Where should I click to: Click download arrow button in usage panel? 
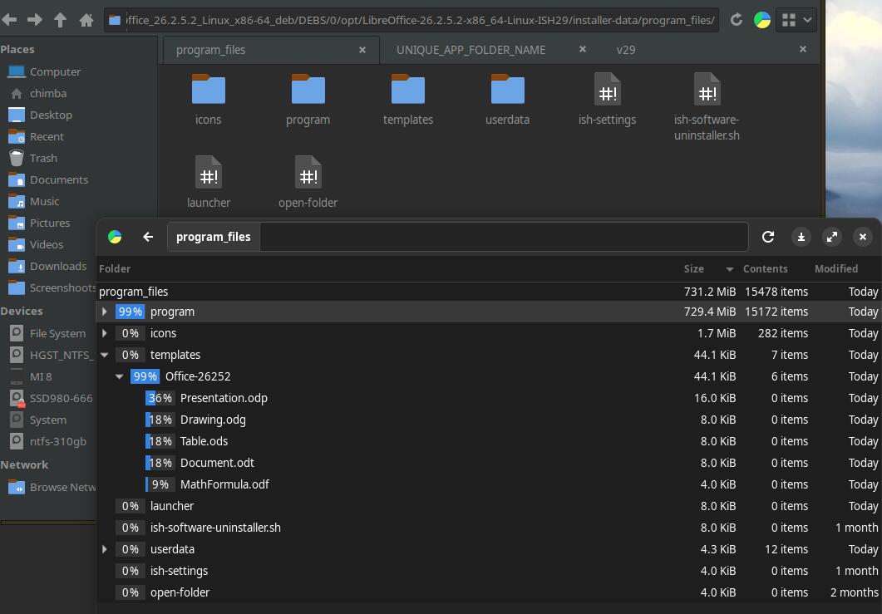(x=801, y=237)
